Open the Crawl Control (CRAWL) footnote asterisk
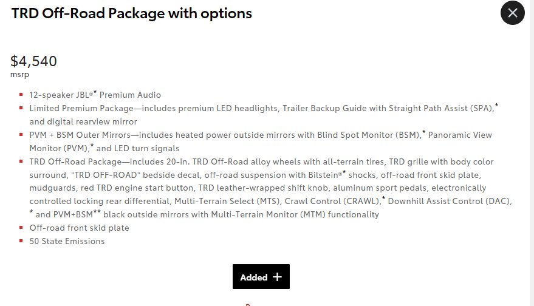This screenshot has width=534, height=306. [x=383, y=198]
